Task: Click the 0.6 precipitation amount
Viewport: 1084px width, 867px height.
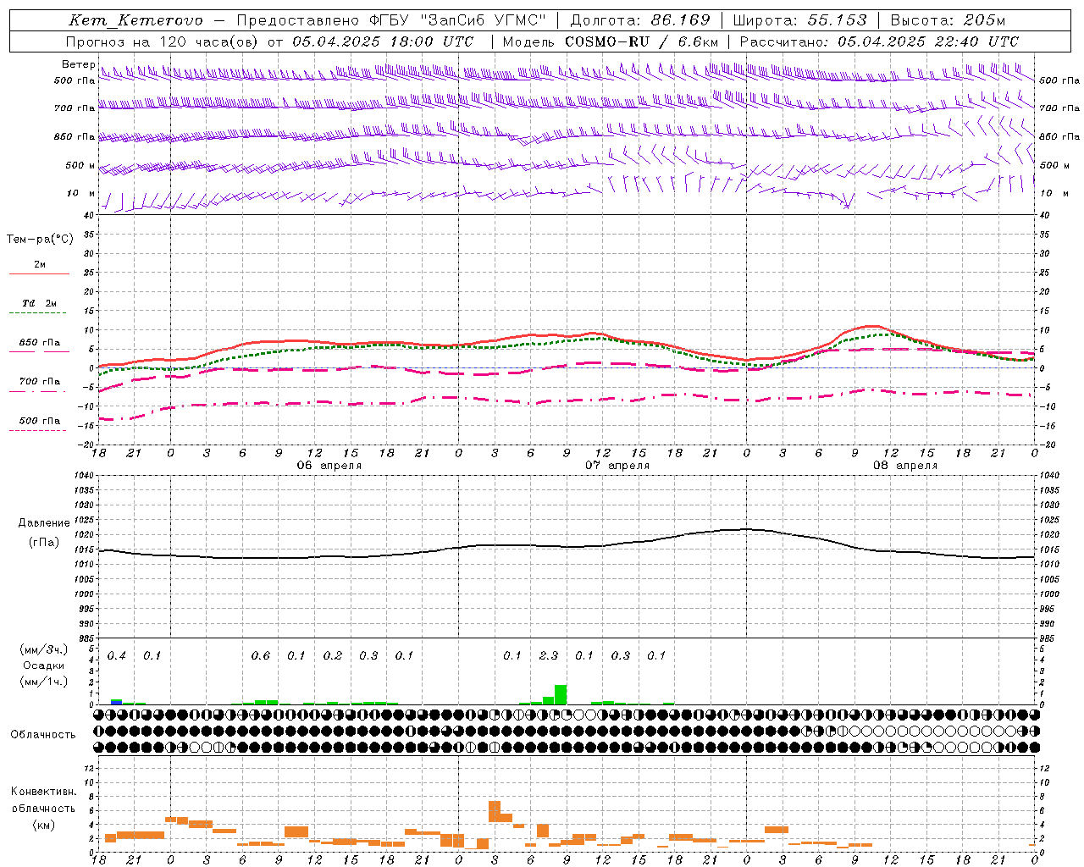Action: [x=260, y=655]
